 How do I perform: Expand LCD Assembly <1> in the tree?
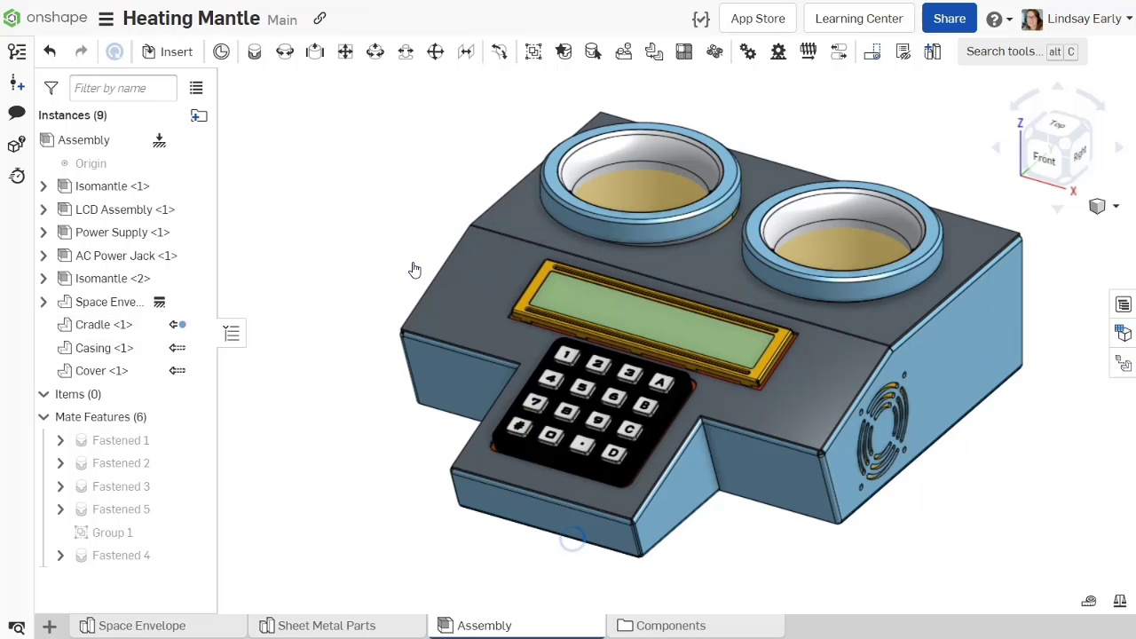pos(43,209)
